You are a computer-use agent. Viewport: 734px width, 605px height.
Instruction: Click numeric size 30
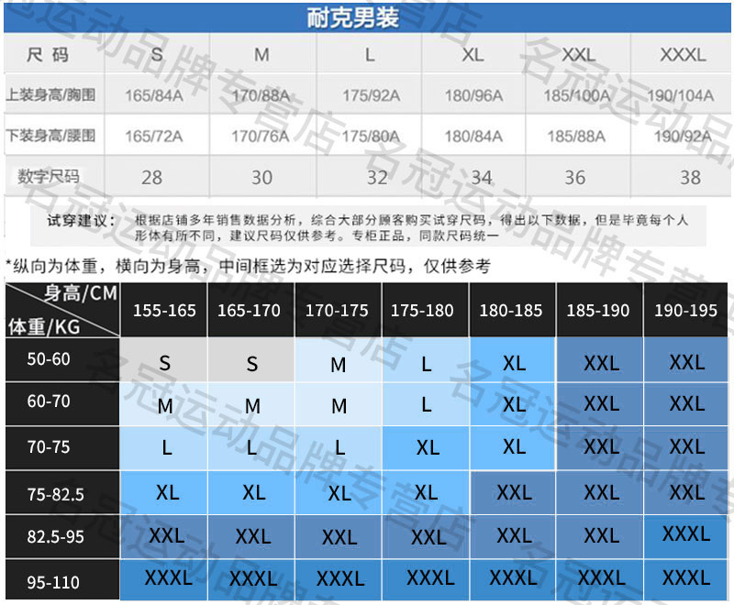click(261, 178)
